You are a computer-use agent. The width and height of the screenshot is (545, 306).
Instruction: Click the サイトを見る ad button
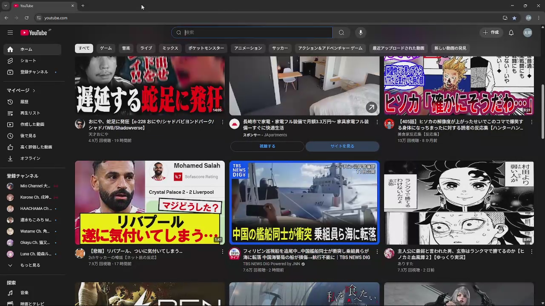(342, 146)
